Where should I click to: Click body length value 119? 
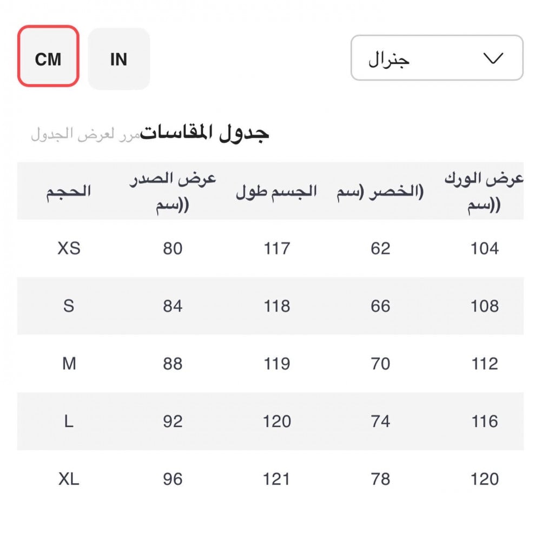click(276, 364)
